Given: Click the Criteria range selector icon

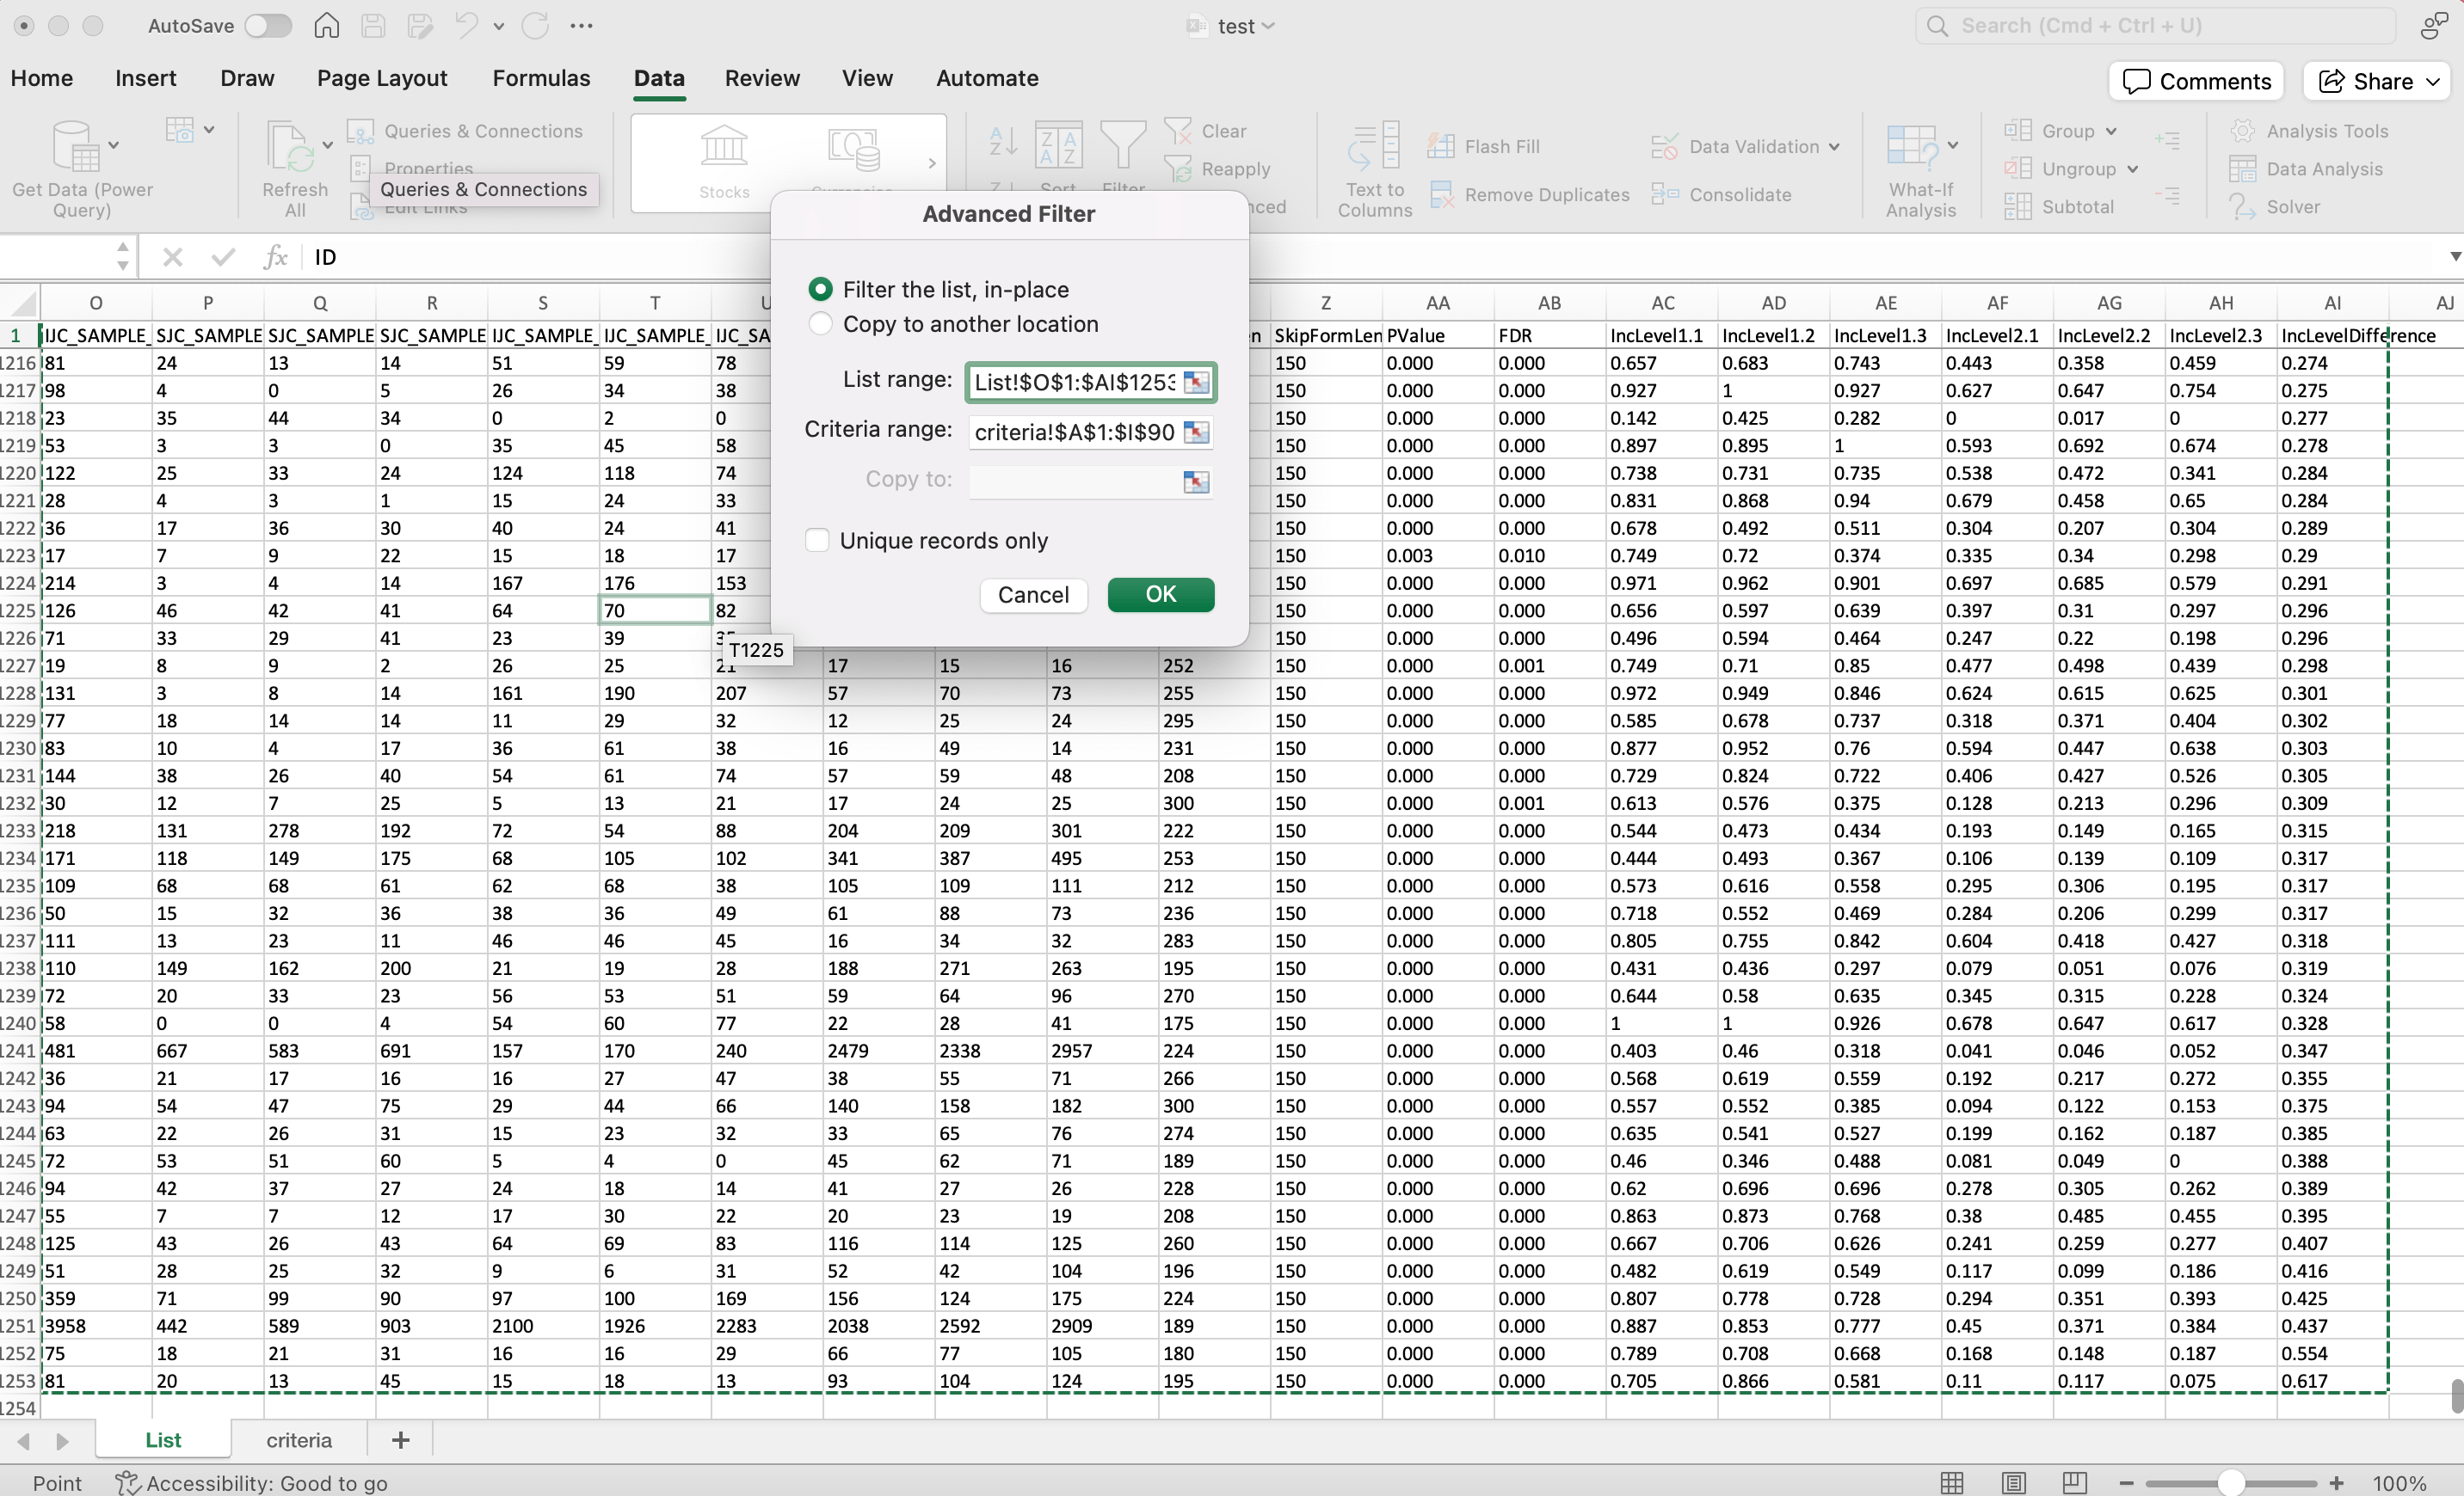Looking at the screenshot, I should point(1196,432).
